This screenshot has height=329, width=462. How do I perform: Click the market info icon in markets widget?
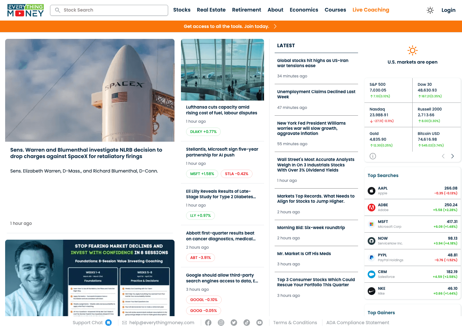point(372,156)
